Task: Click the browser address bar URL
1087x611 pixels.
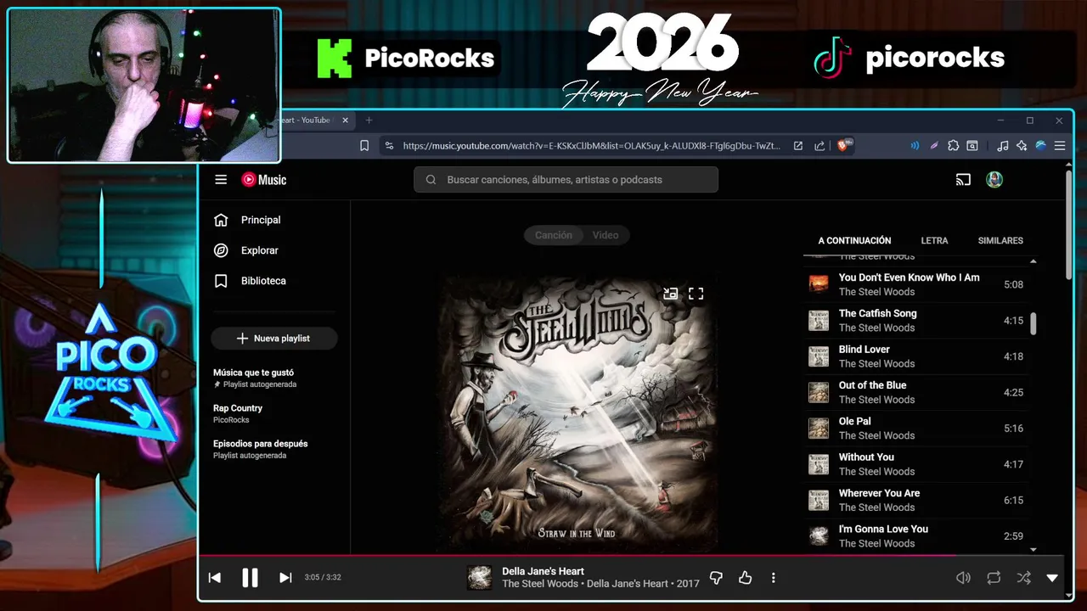Action: click(x=591, y=146)
